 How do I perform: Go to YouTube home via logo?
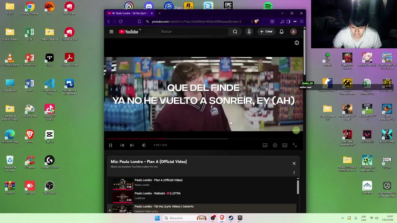[128, 32]
